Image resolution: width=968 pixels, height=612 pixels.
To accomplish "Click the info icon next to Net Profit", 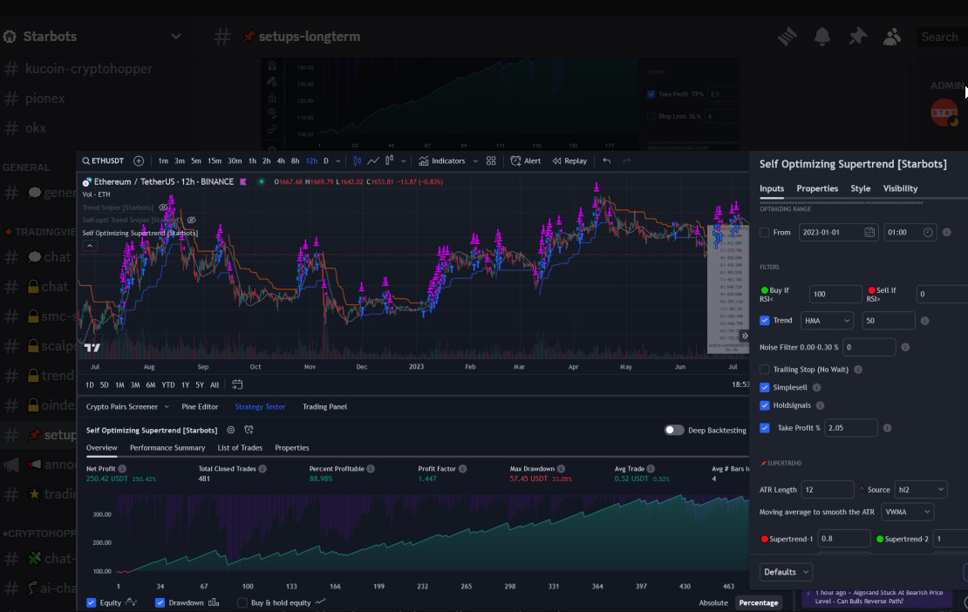I will 122,469.
